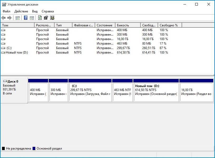215x158 pixels.
Task: Toggle the action pane toolbar icon
Action: coord(32,18)
